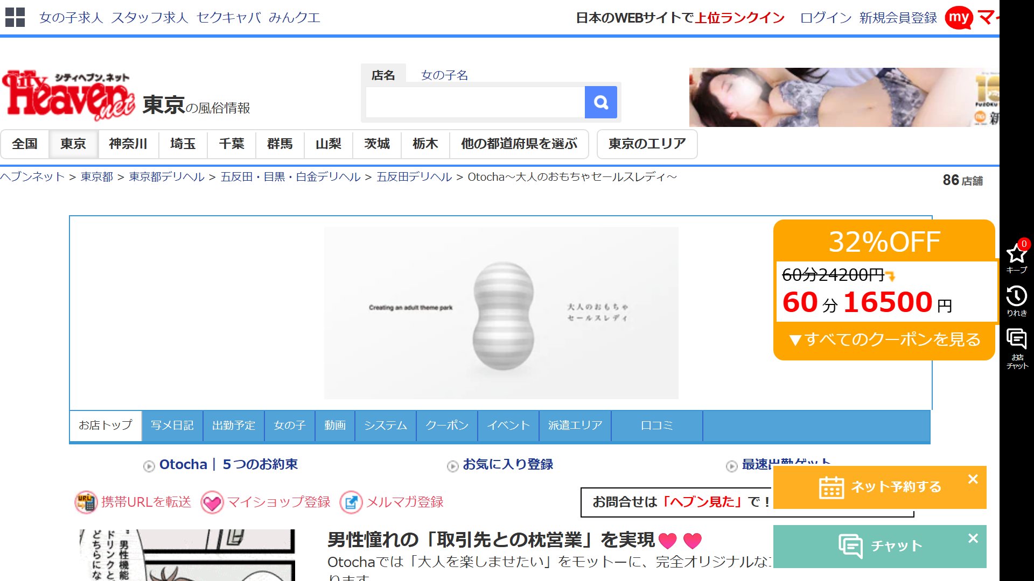This screenshot has width=1034, height=581.
Task: Click マイショップ登録 link
Action: [279, 502]
